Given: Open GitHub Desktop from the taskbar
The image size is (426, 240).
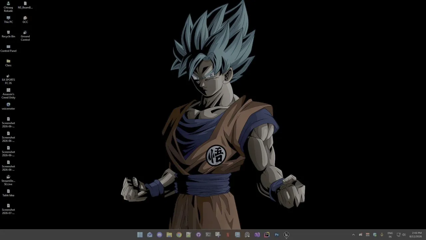Looking at the screenshot, I should point(199,235).
